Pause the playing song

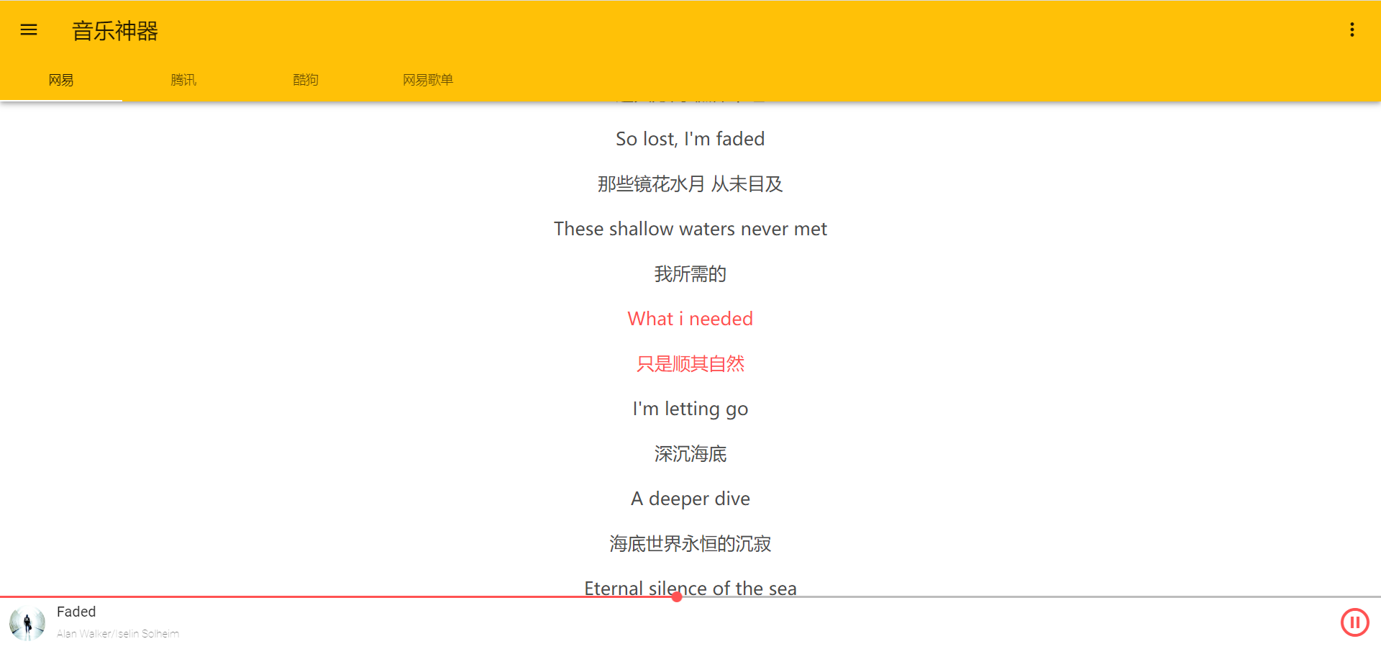(1354, 622)
